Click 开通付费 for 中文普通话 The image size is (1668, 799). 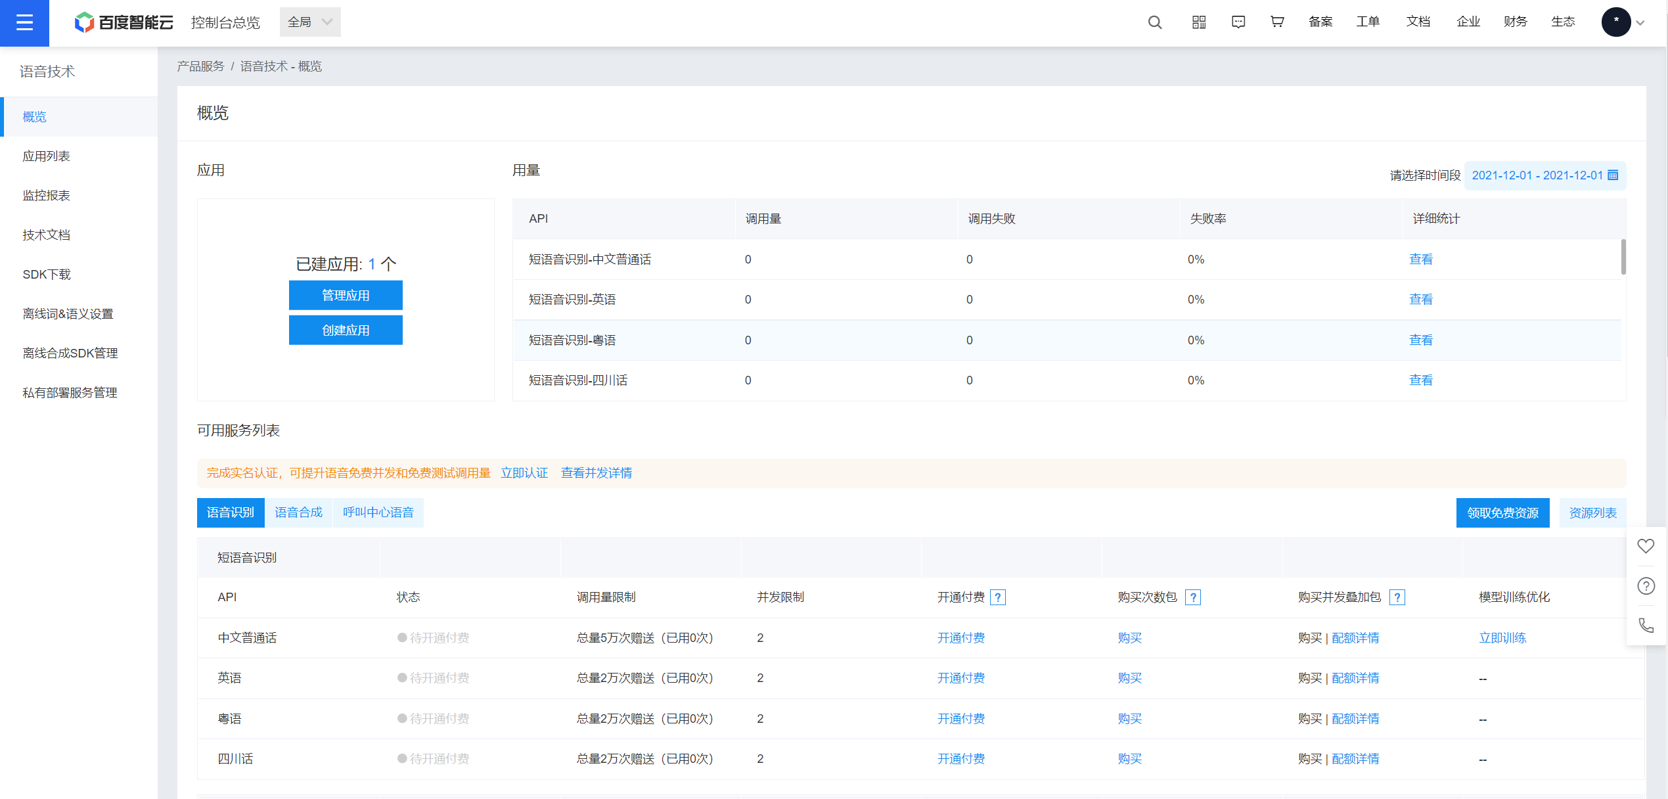pos(960,638)
